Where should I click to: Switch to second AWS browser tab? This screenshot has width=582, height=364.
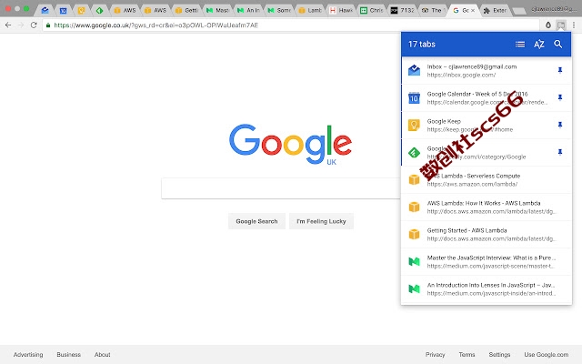point(156,10)
